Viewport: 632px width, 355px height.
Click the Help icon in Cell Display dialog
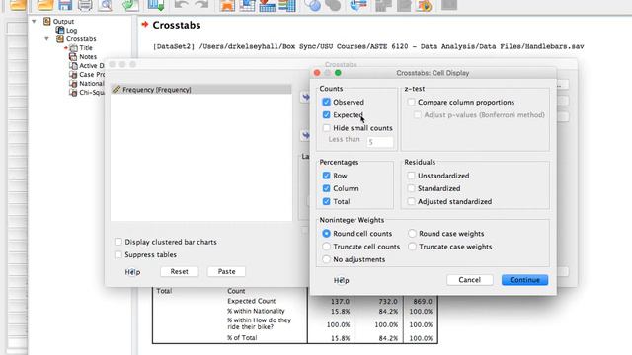click(341, 280)
